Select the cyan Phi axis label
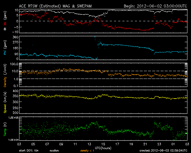 5,52
